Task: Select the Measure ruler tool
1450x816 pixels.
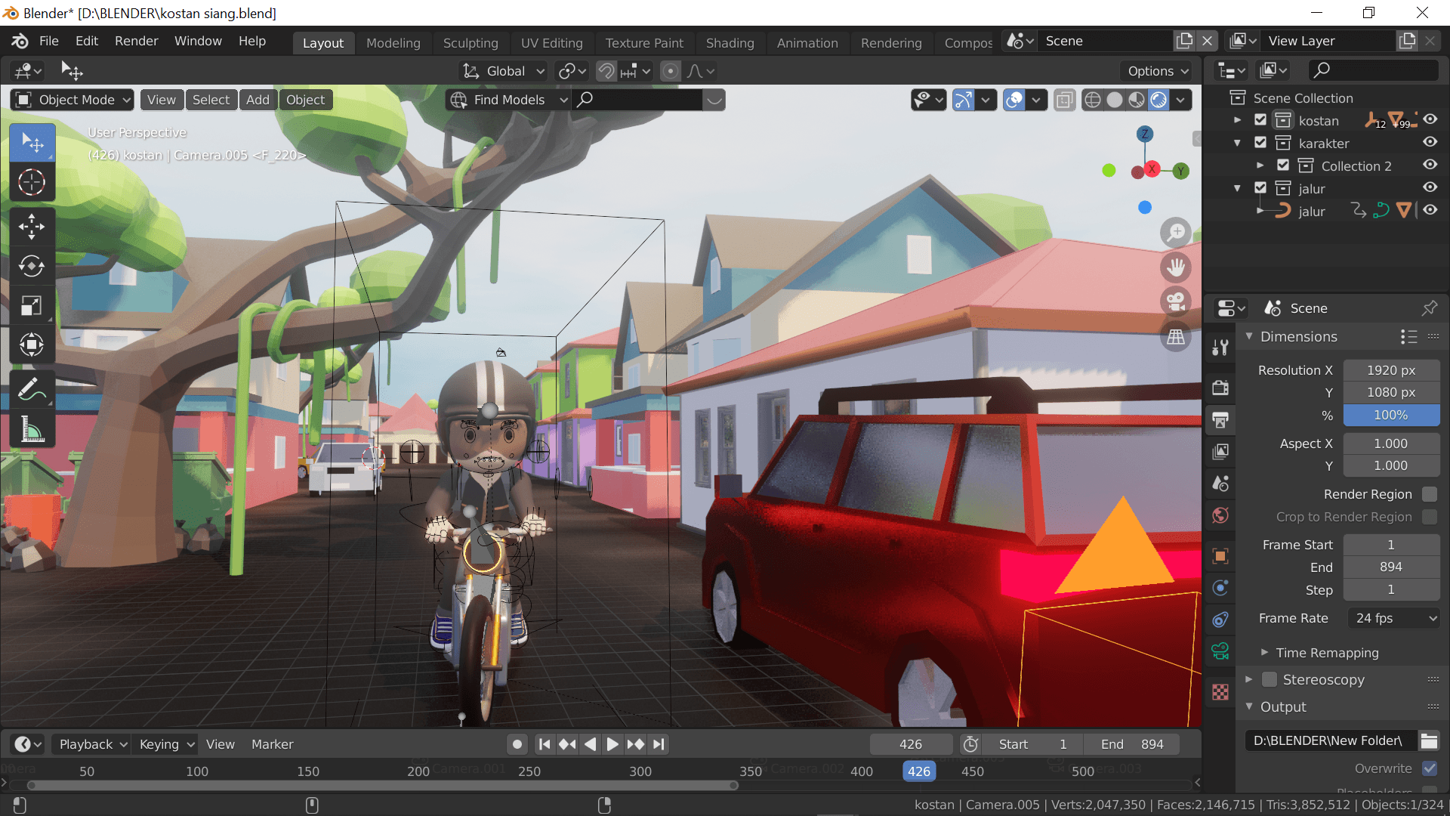Action: (32, 430)
